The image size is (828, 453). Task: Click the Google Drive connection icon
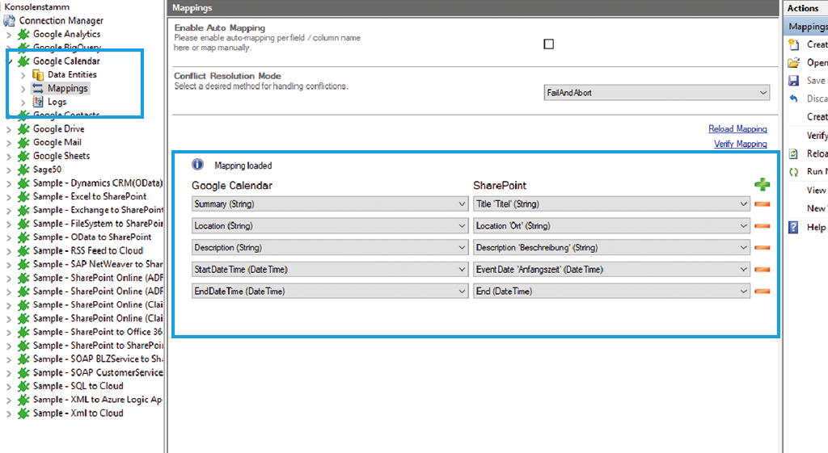(23, 129)
